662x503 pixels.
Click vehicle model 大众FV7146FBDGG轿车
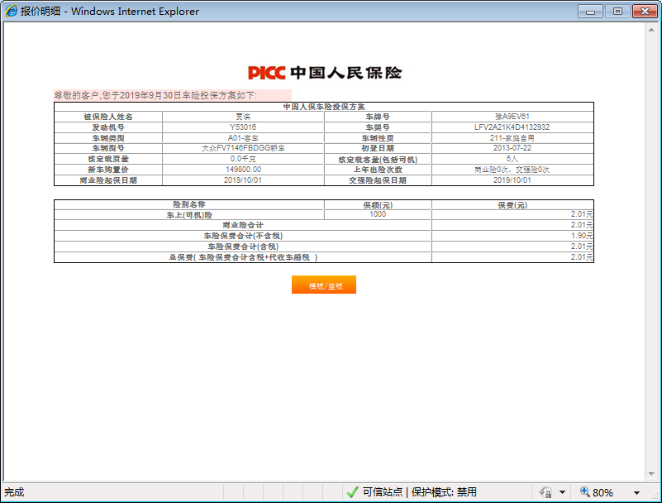click(243, 148)
